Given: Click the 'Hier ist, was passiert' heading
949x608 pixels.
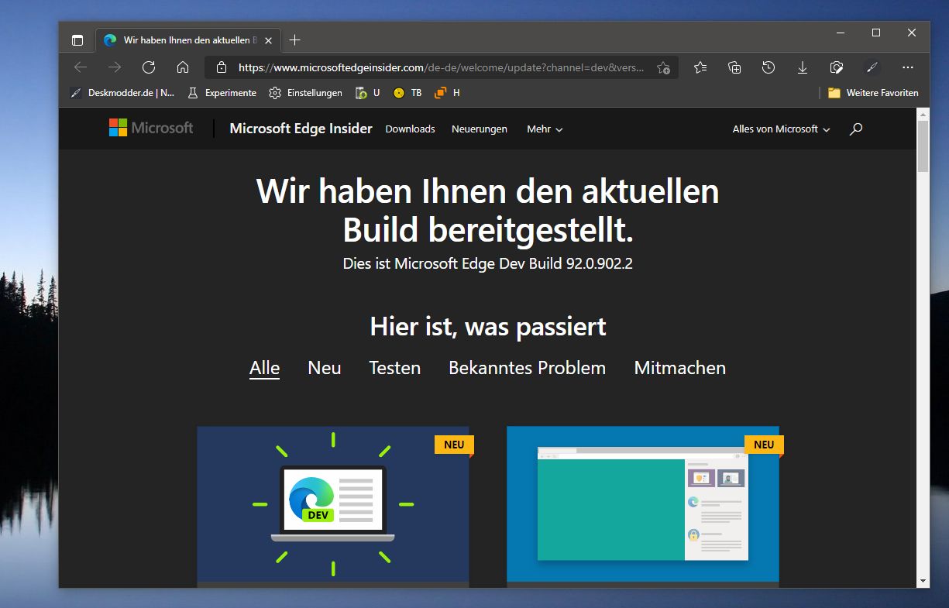Looking at the screenshot, I should tap(488, 327).
